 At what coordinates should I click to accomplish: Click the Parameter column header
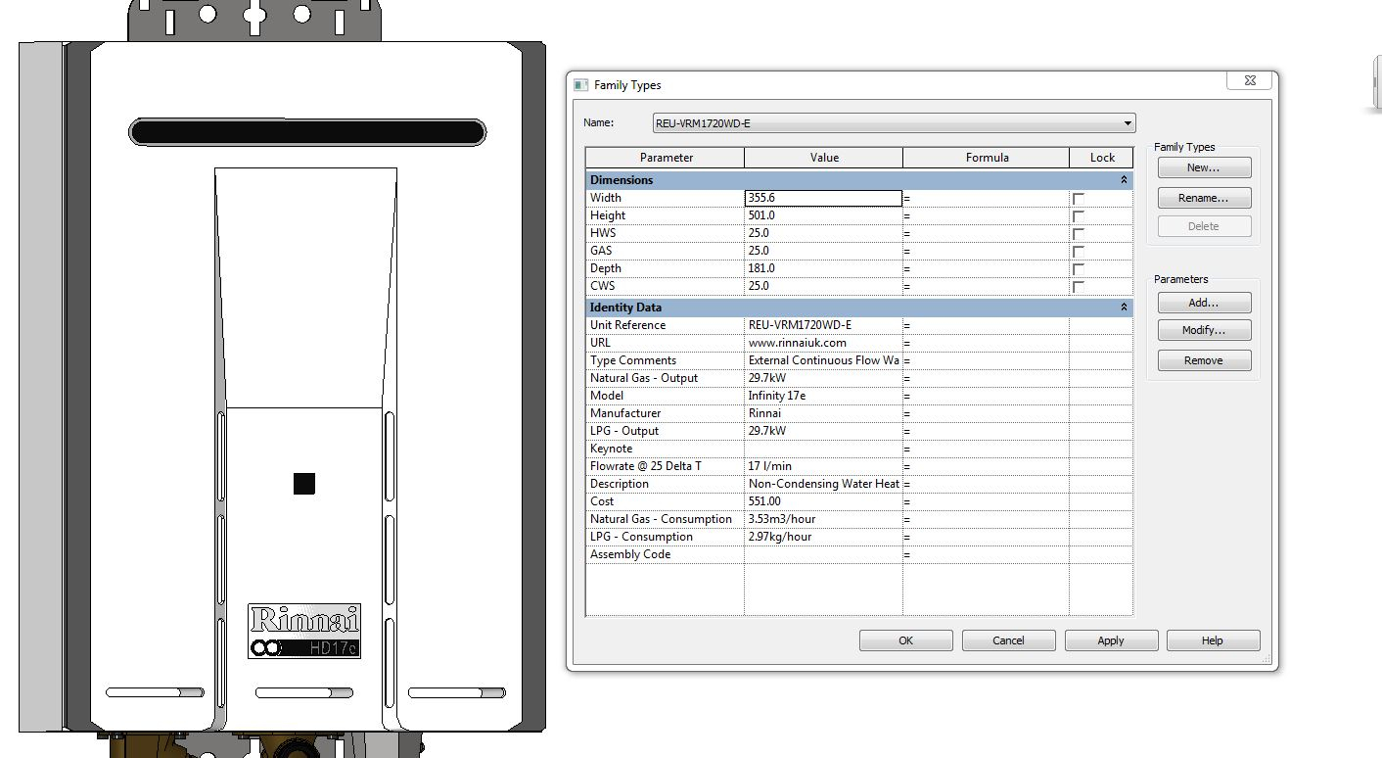[666, 158]
